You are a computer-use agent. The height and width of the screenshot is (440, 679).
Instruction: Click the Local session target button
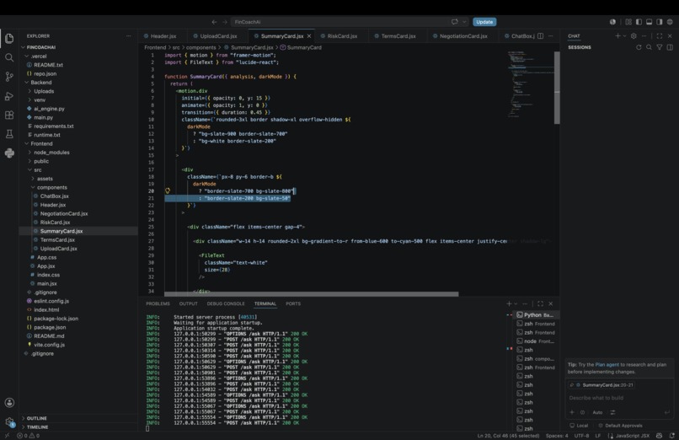(x=579, y=426)
